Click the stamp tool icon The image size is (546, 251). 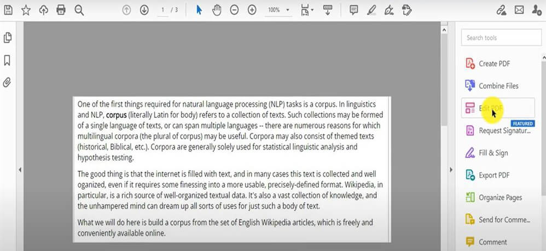click(x=406, y=10)
